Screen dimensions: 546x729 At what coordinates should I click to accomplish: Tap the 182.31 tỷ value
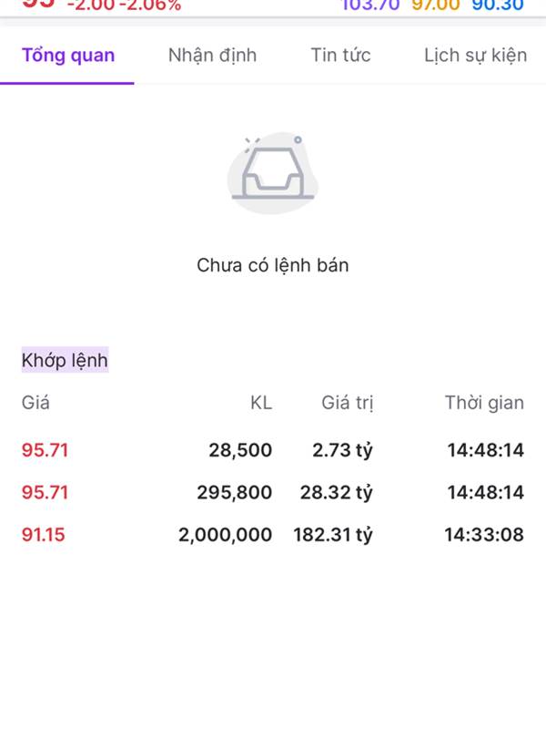(333, 535)
